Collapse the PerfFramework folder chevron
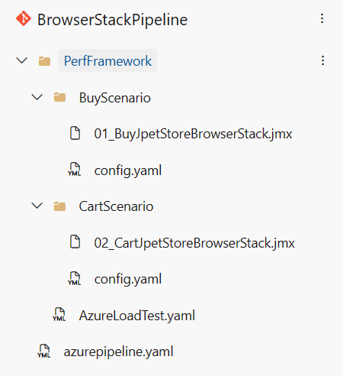The image size is (343, 376). click(x=22, y=60)
